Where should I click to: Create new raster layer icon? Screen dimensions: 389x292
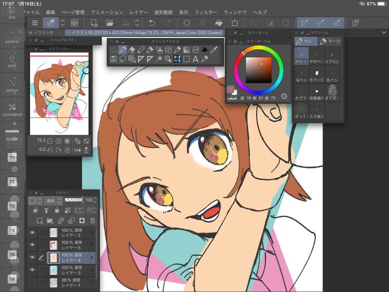click(39, 220)
